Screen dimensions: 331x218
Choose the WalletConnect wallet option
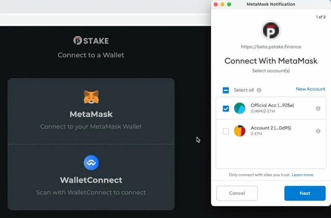(x=91, y=177)
